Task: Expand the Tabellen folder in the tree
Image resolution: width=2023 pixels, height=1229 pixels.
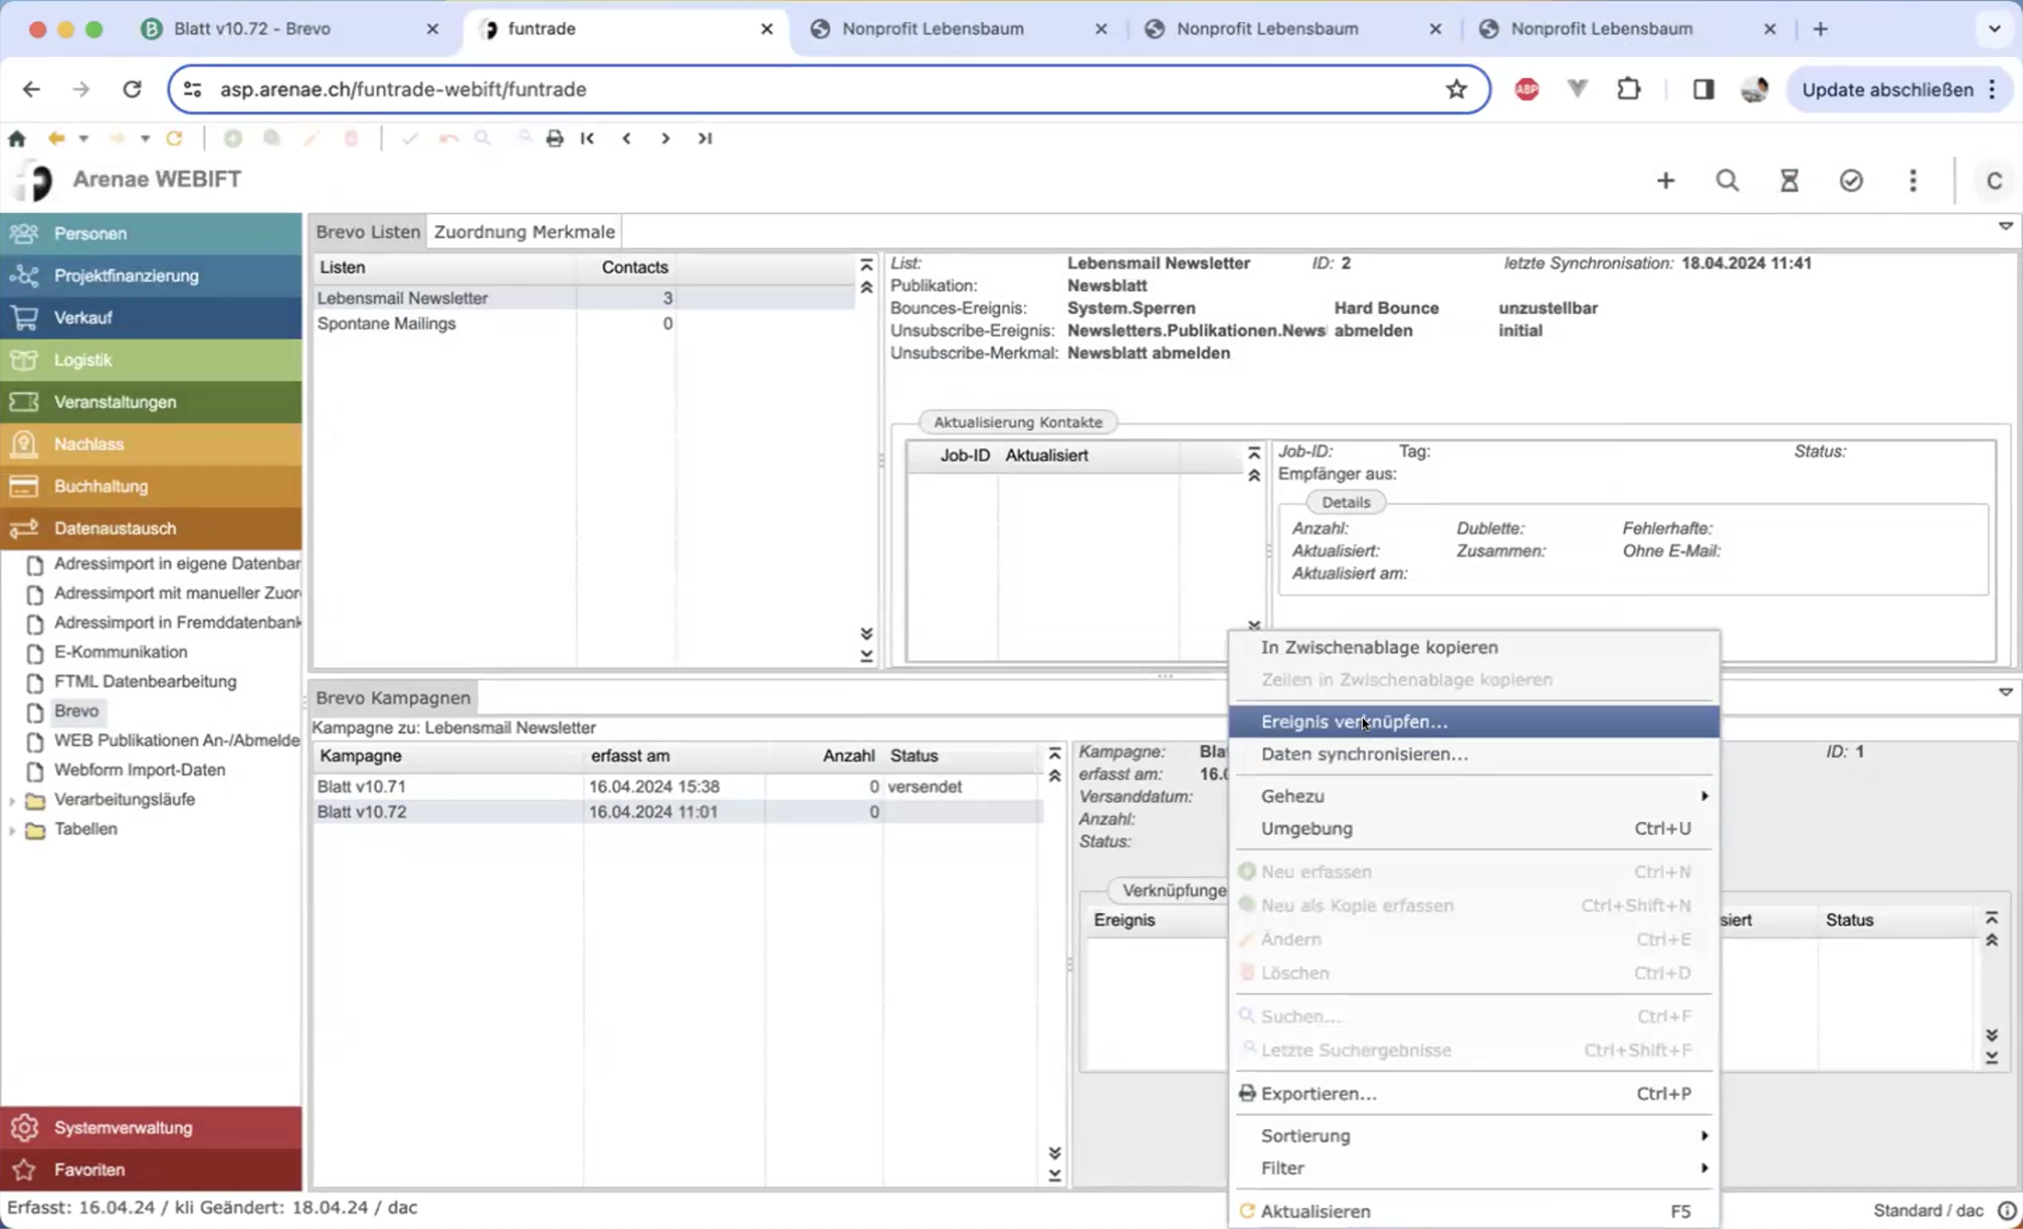Action: 12,829
